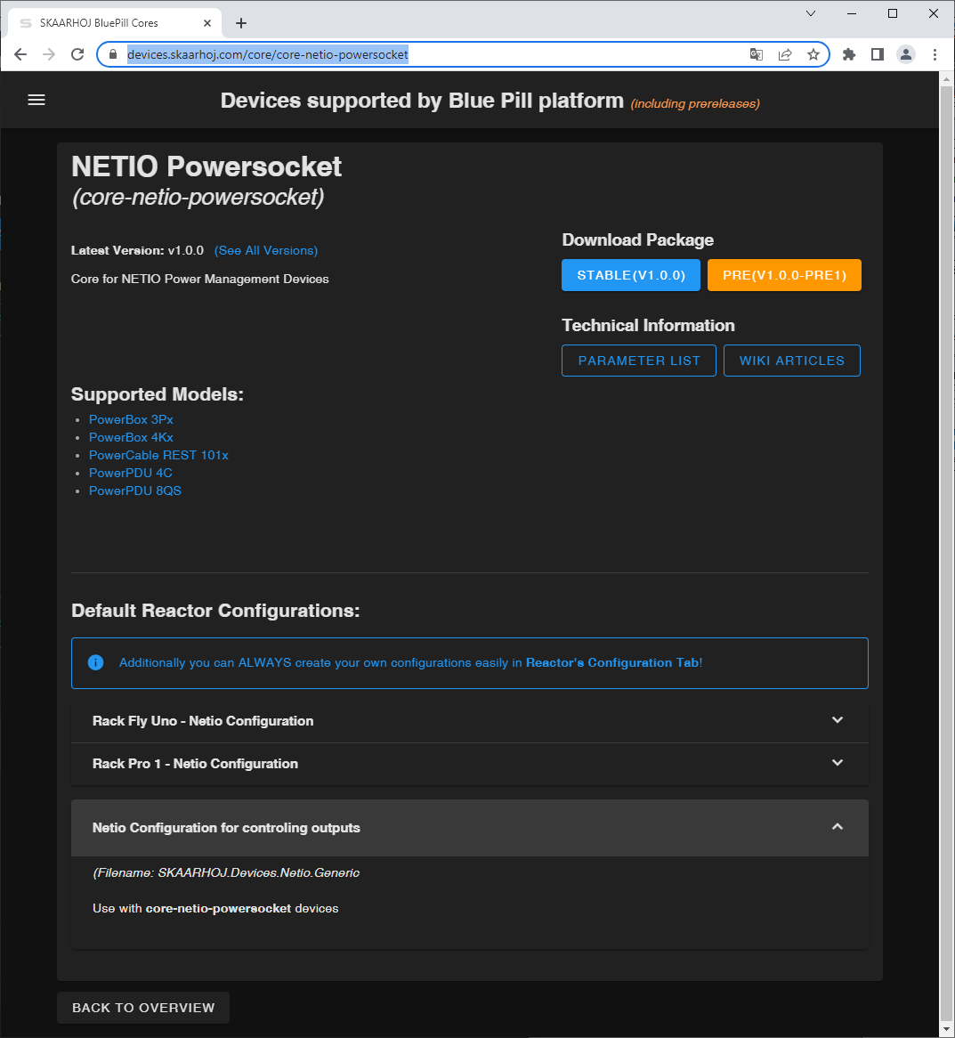Screen dimensions: 955x1038
Task: Bookmark this page with the star
Action: click(x=813, y=54)
